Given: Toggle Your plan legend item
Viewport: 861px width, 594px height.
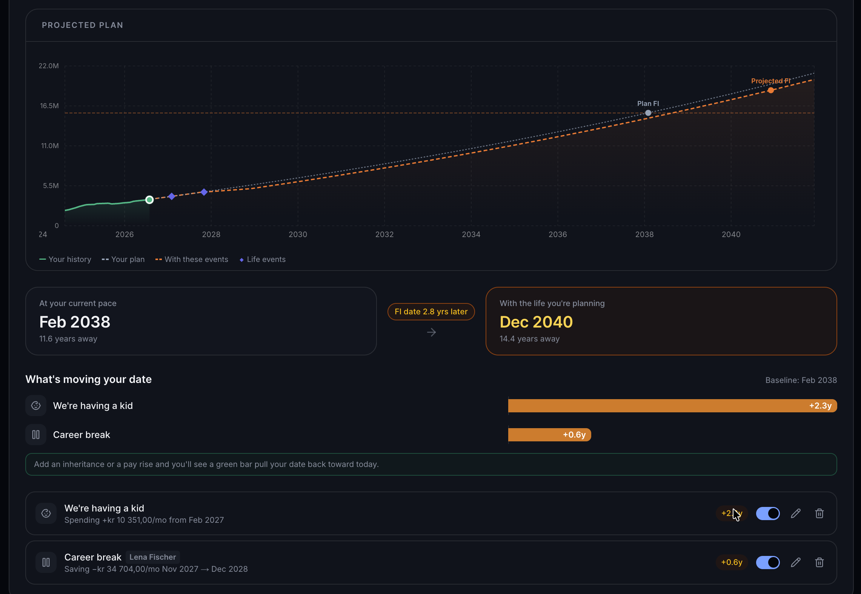Looking at the screenshot, I should 123,259.
